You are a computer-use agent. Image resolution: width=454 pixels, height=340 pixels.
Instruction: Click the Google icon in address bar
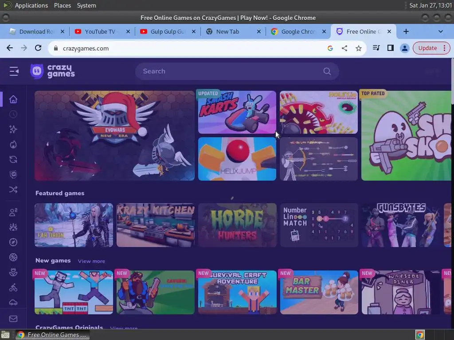330,48
